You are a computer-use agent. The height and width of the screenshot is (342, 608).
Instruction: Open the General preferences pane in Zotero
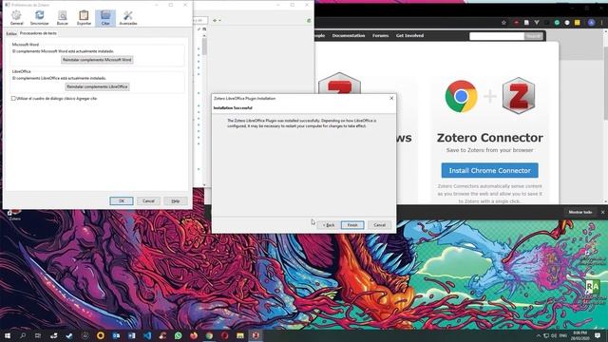(16, 18)
